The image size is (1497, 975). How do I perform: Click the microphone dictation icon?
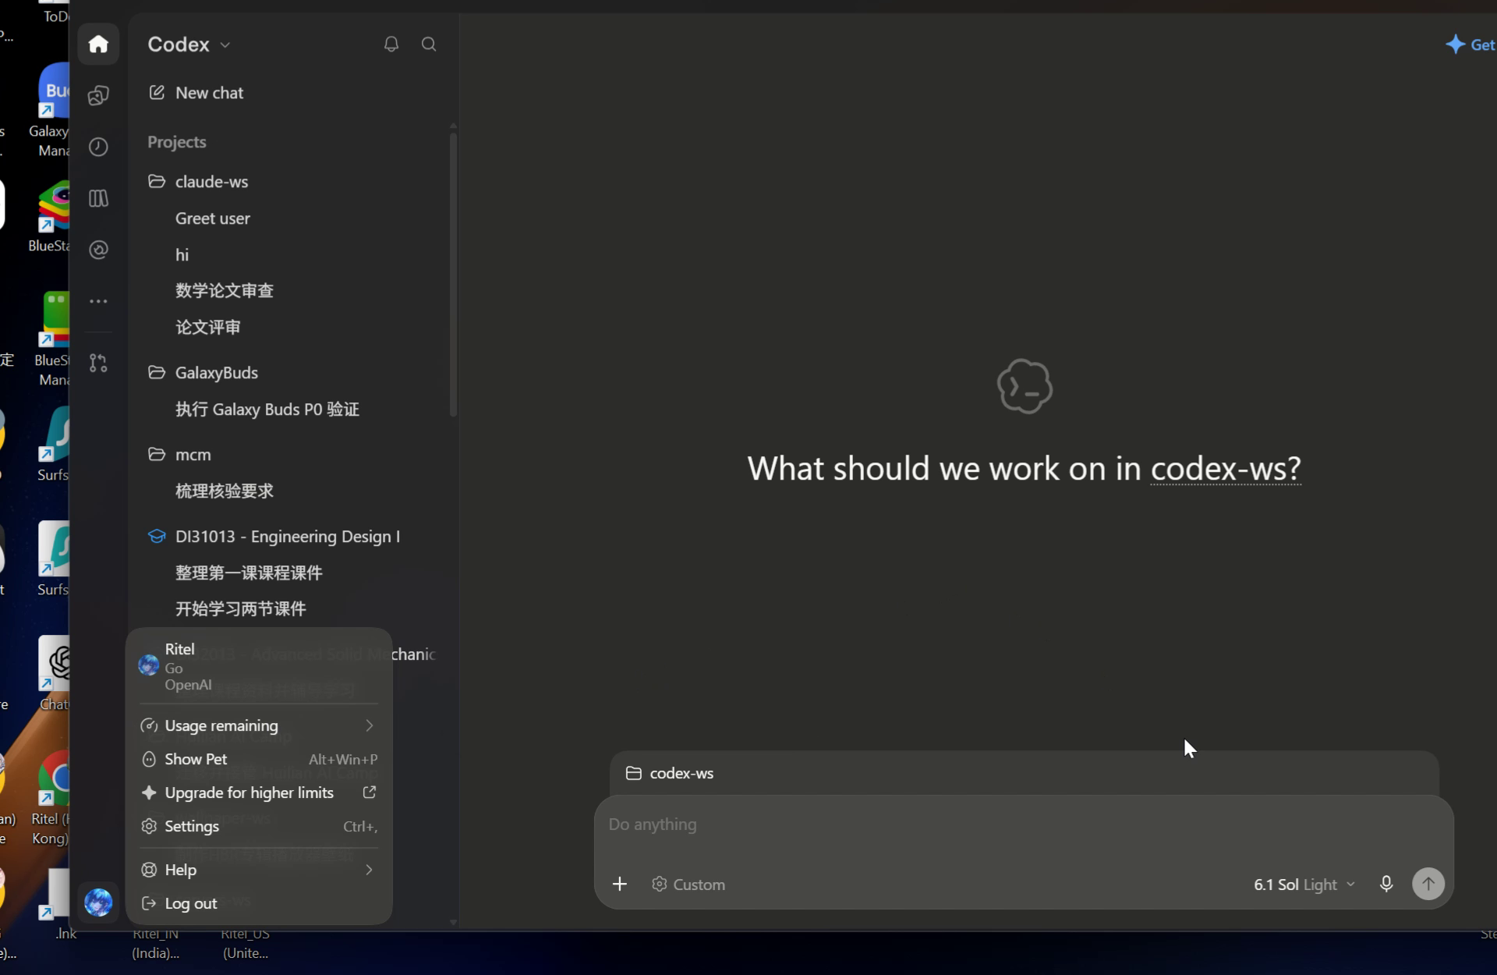coord(1386,884)
